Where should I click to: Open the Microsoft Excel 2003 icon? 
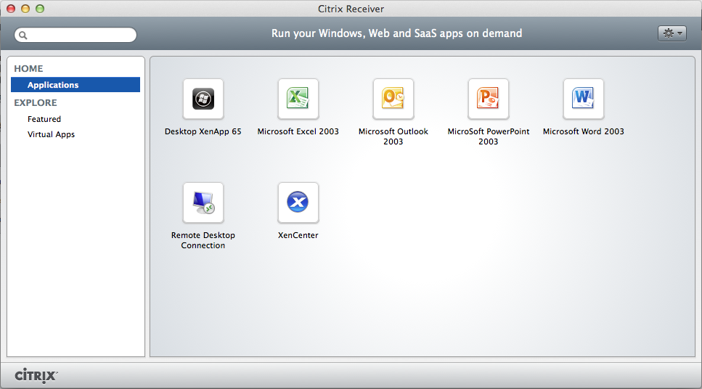(x=298, y=99)
